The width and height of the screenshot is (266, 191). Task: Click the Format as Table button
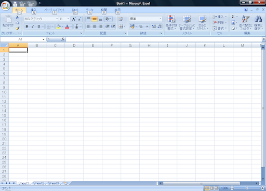tap(187, 22)
